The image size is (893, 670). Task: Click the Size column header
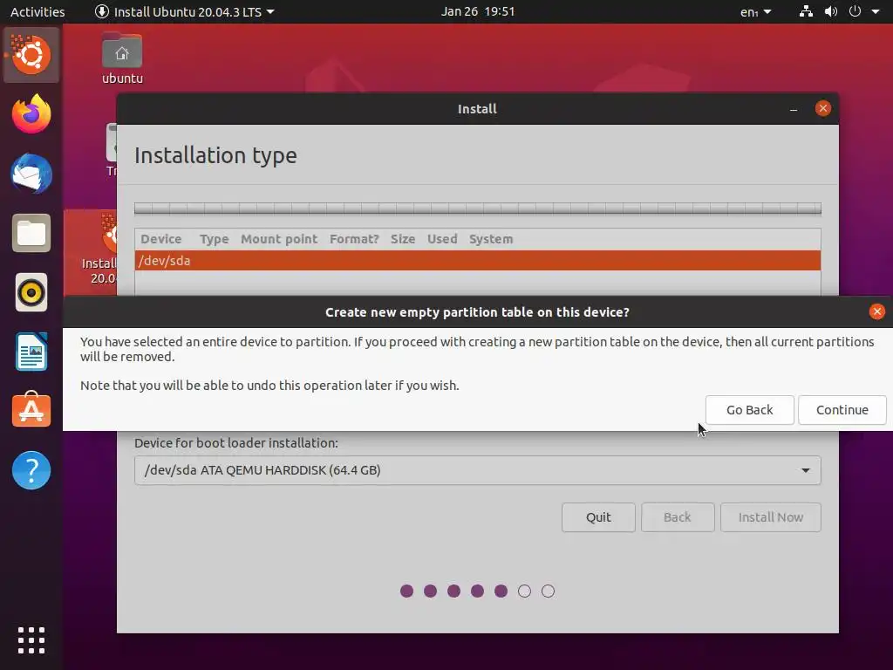coord(403,239)
